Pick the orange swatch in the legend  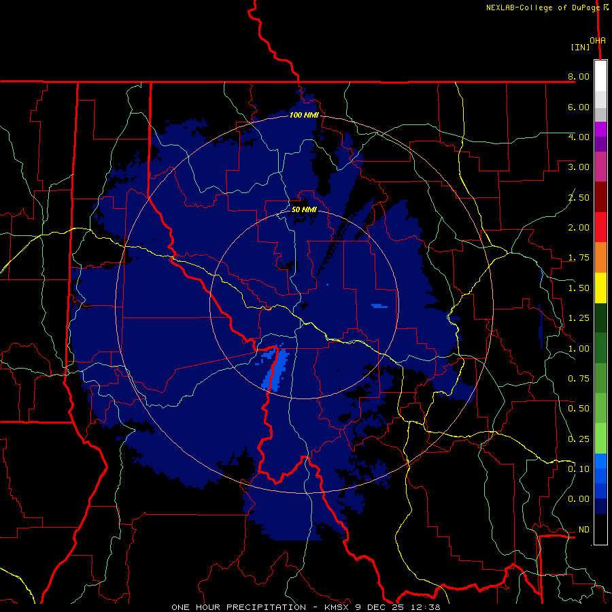point(600,258)
